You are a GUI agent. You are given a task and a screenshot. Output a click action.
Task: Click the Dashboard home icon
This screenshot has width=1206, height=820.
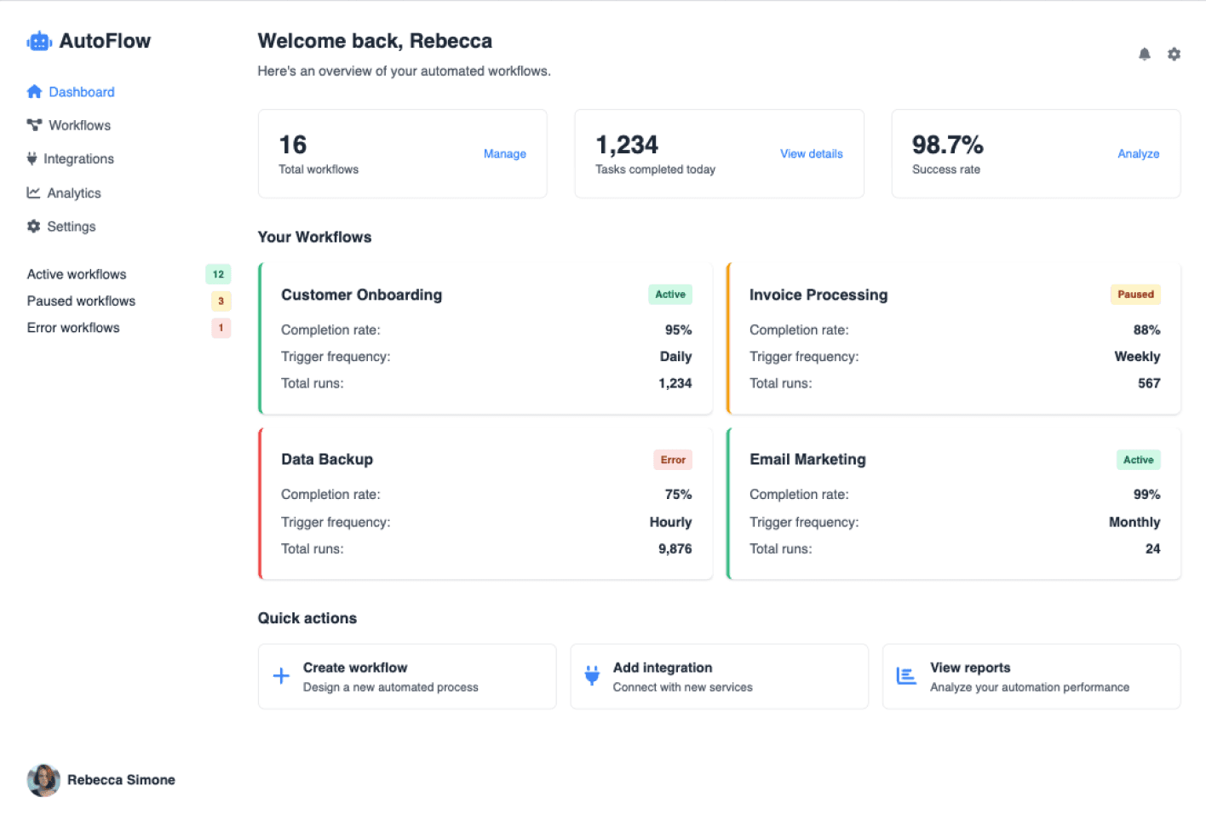click(x=34, y=91)
